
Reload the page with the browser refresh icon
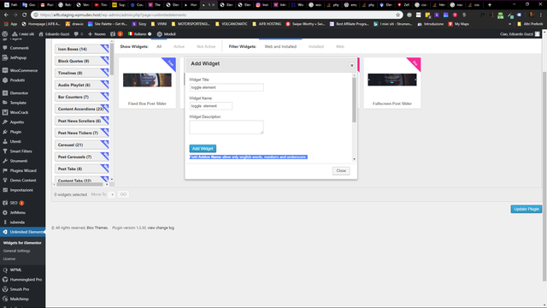coord(24,15)
